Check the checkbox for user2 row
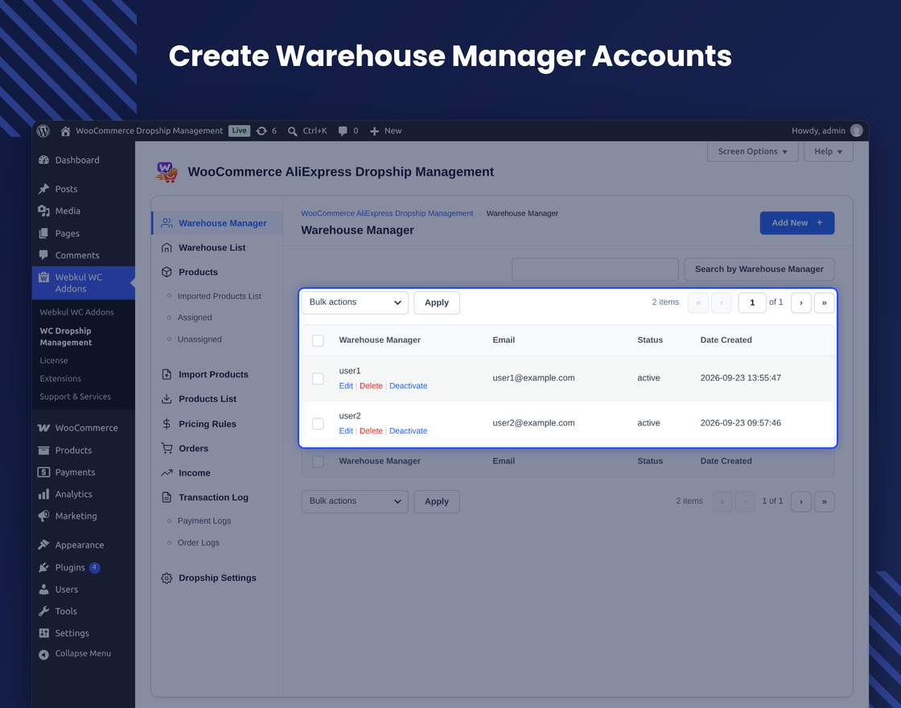901x708 pixels. coord(318,423)
